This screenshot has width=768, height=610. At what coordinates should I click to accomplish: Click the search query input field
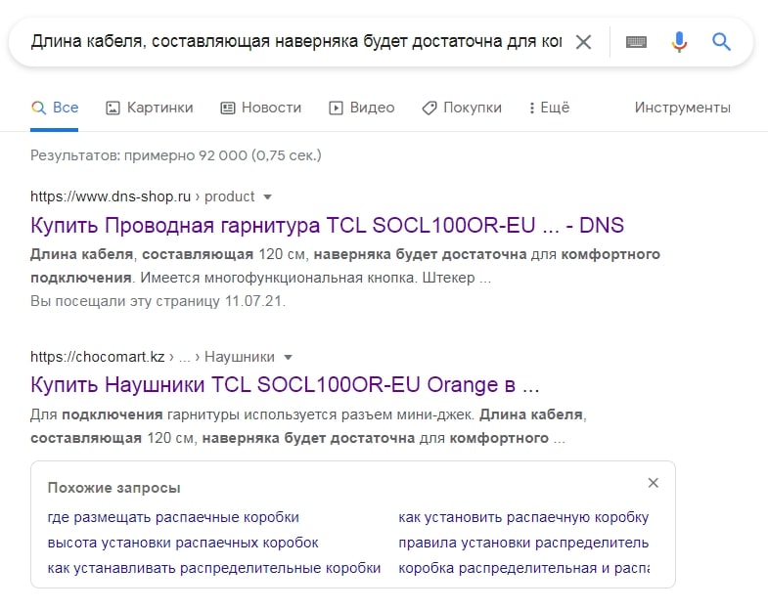[x=296, y=42]
